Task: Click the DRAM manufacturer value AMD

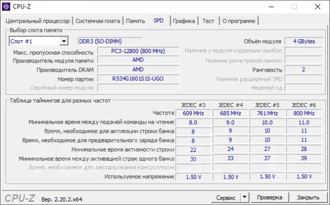Action: [138, 70]
